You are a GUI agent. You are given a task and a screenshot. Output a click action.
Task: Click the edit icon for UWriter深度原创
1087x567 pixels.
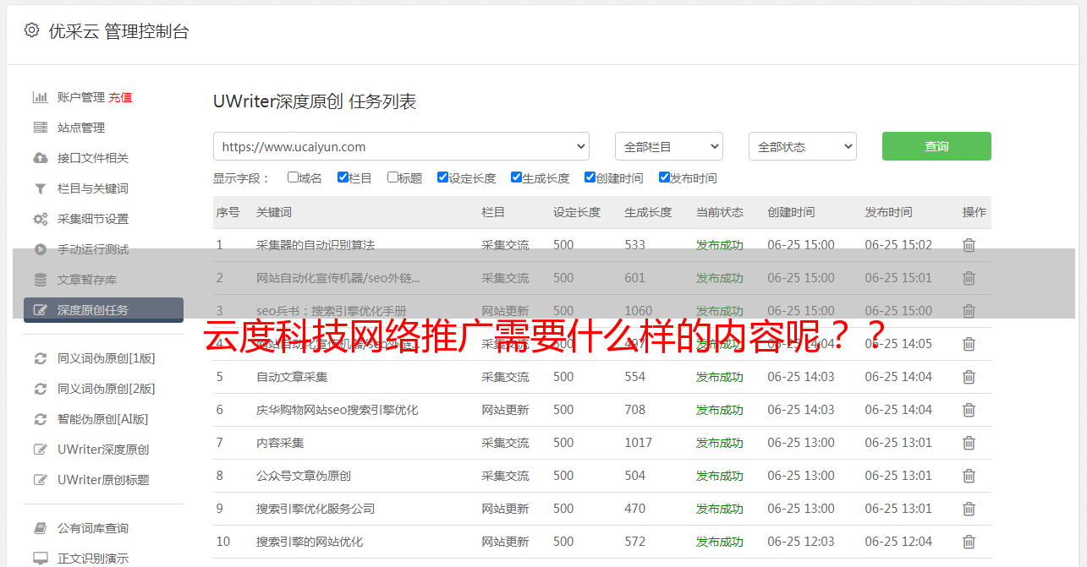40,450
